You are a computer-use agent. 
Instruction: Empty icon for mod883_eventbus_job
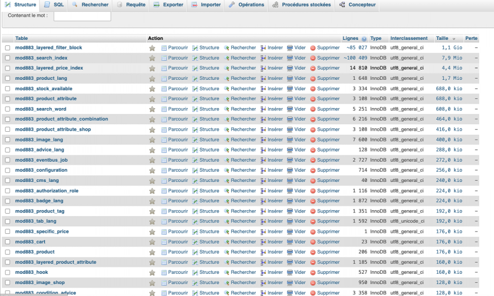point(290,160)
